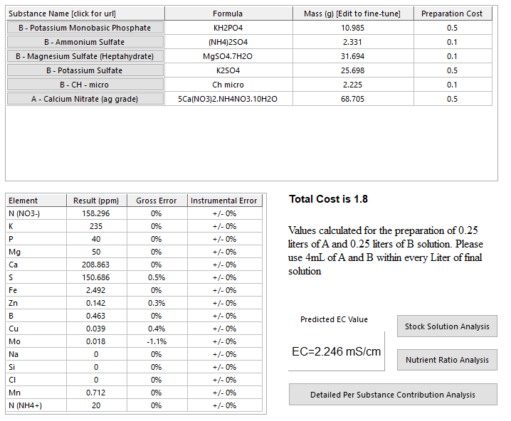This screenshot has height=421, width=511.
Task: Click the B - Potassium Sulfate button
Action: (85, 70)
